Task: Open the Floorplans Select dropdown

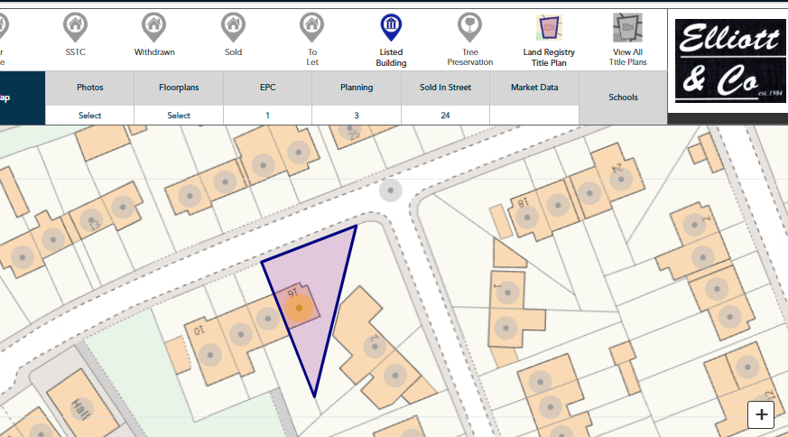Action: [x=179, y=116]
